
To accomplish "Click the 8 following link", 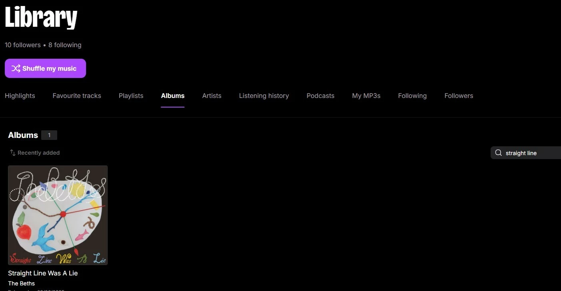I will coord(65,45).
